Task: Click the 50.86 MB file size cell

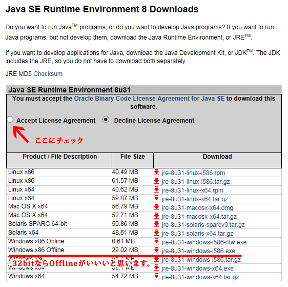Action: coord(125,224)
